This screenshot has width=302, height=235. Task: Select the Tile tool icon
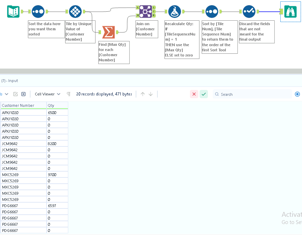click(x=75, y=11)
